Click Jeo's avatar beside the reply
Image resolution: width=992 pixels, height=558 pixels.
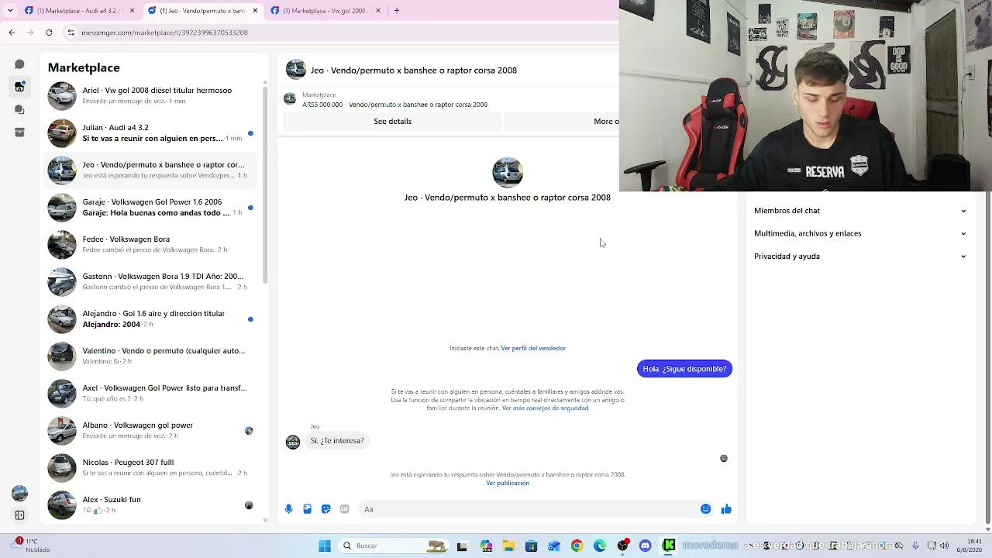(x=293, y=442)
